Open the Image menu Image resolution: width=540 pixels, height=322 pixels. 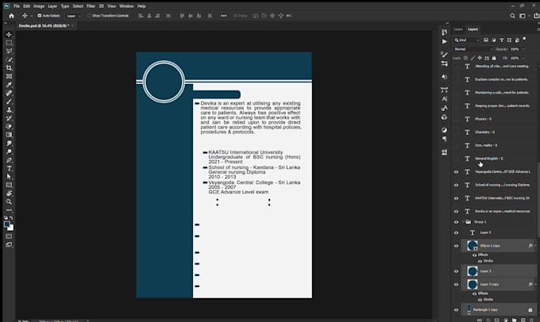[x=39, y=6]
